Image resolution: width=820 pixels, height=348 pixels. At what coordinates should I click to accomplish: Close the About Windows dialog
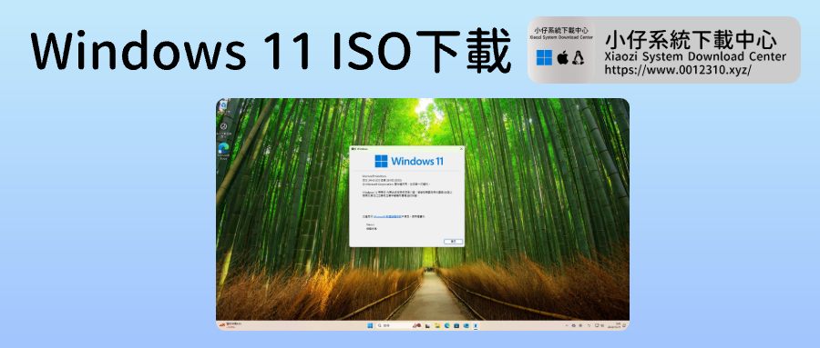tap(461, 149)
